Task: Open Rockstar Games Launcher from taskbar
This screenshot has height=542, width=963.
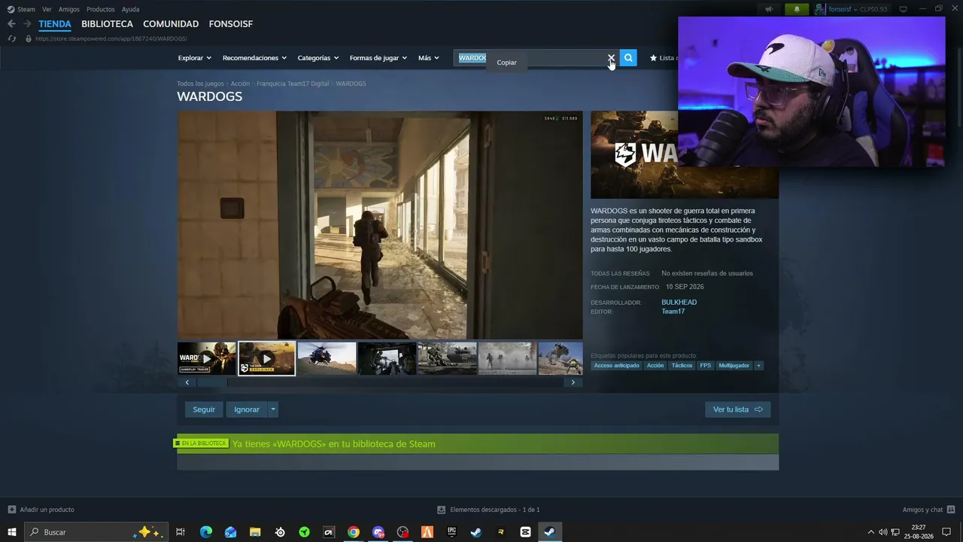Action: pyautogui.click(x=501, y=532)
